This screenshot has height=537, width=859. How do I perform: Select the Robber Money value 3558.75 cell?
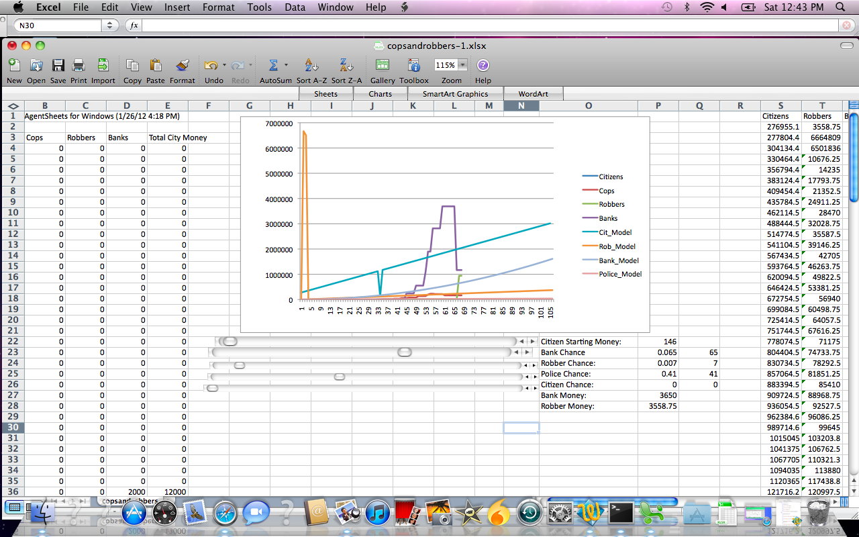658,406
